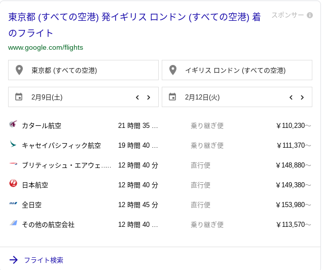Click the other airlines generic tail icon
Screen dimensions: 324x270
(13, 223)
